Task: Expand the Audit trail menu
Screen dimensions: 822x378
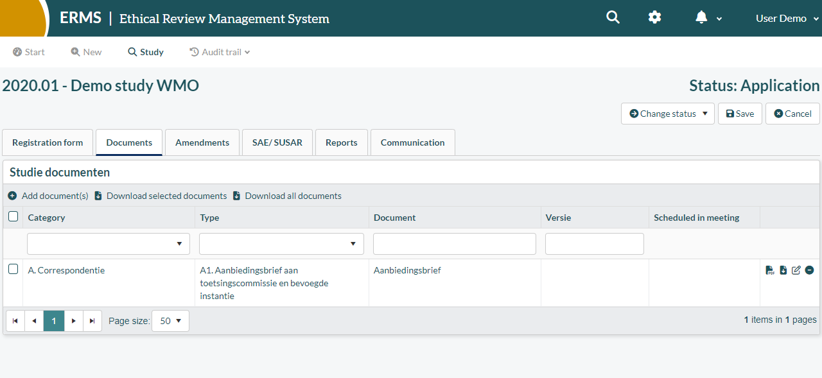Action: point(220,52)
